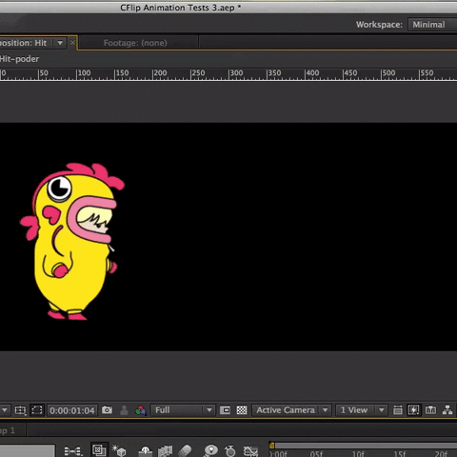457x457 pixels.
Task: Click the time navigator bar above ruler
Action: (365, 446)
